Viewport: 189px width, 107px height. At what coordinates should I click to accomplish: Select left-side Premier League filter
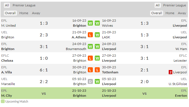24,5
